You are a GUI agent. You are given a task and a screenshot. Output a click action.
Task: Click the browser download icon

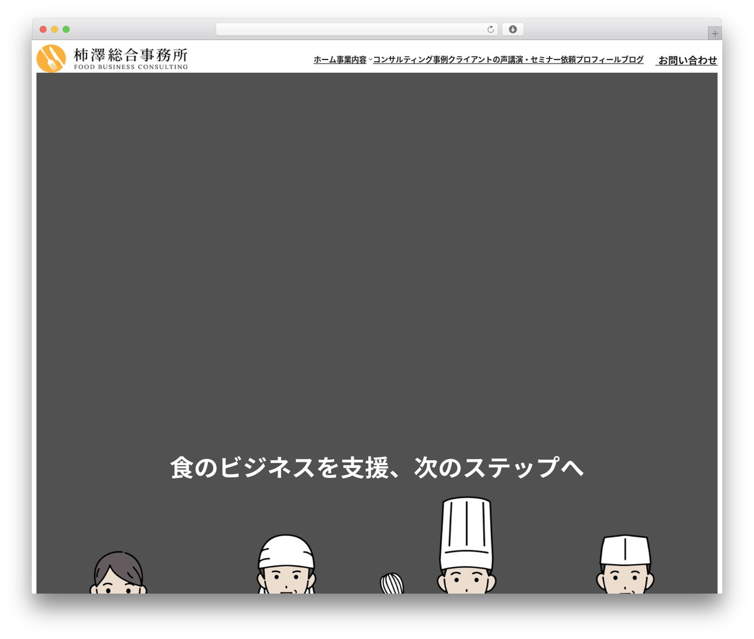click(x=513, y=29)
